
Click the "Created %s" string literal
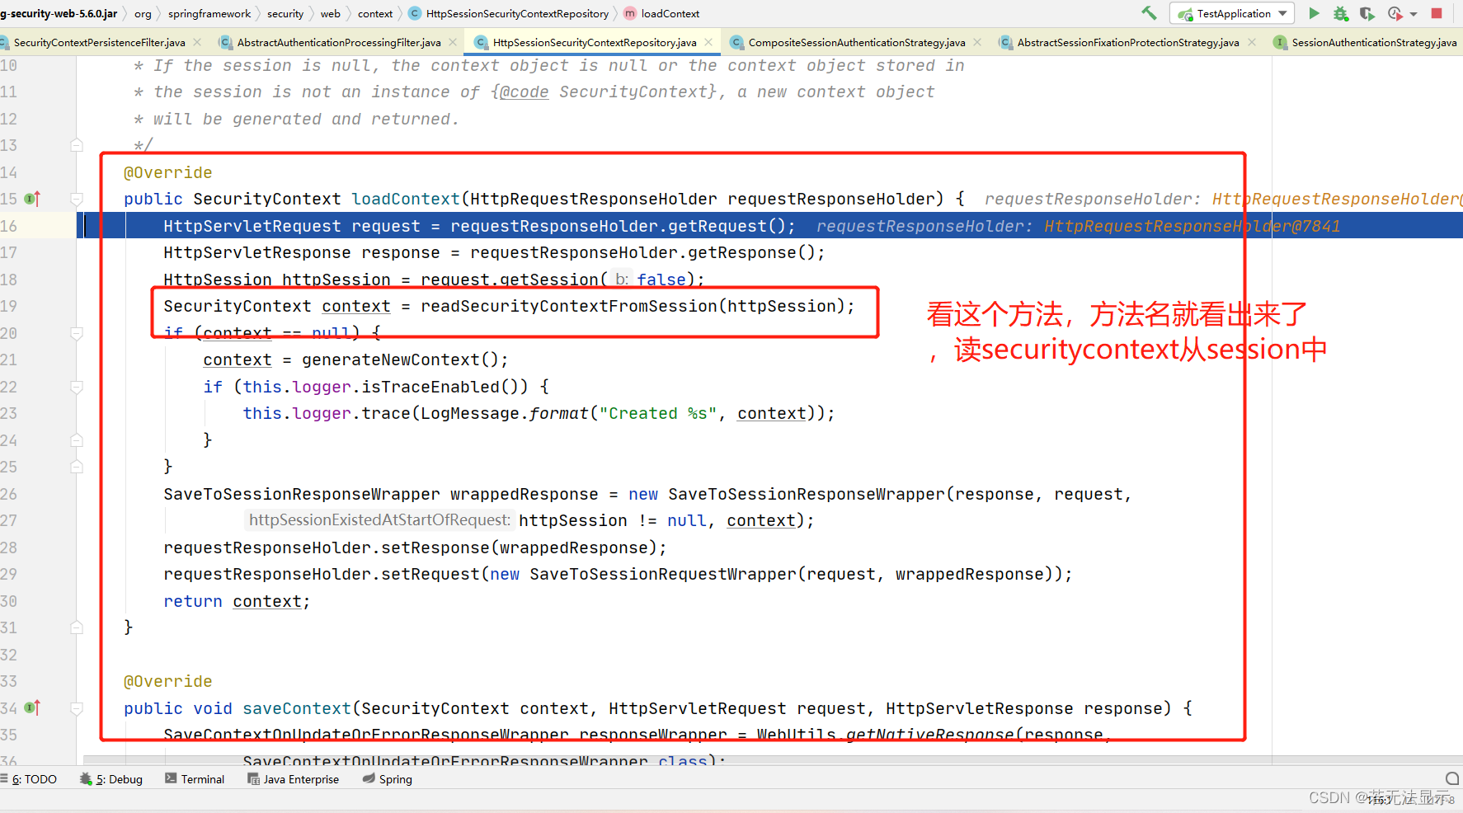(x=658, y=413)
